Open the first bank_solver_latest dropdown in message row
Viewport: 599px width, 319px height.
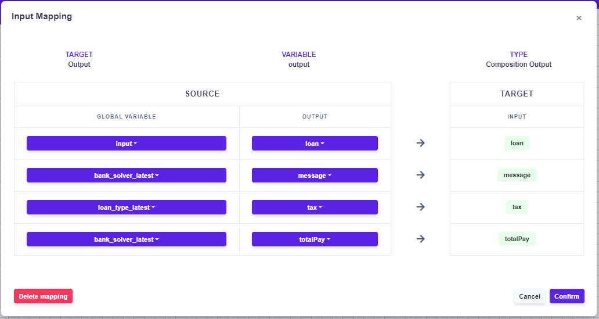(126, 175)
